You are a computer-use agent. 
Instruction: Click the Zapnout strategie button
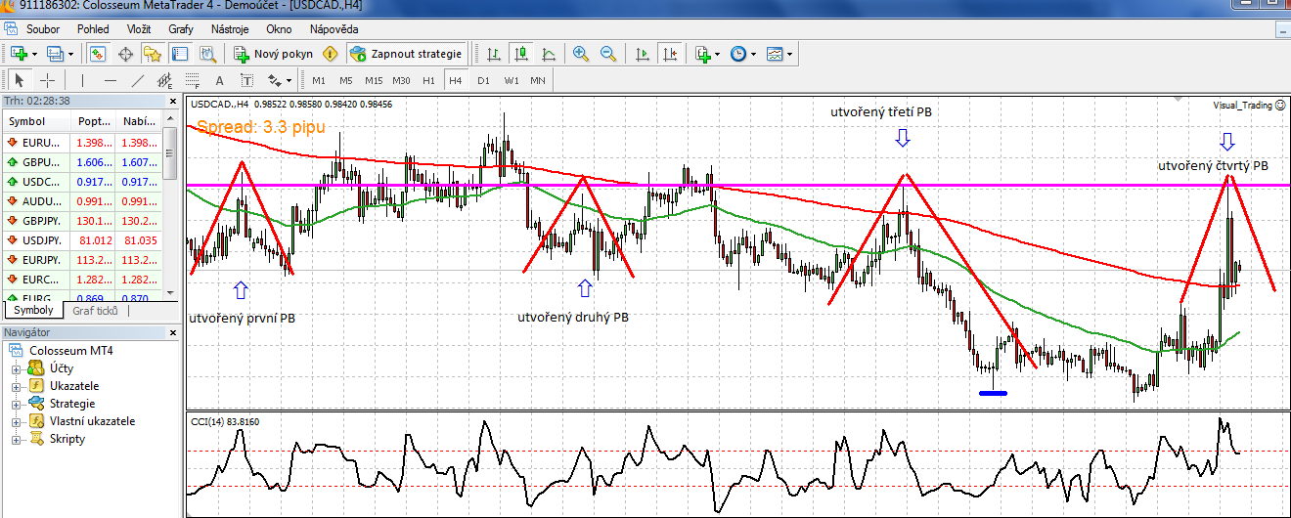(407, 54)
